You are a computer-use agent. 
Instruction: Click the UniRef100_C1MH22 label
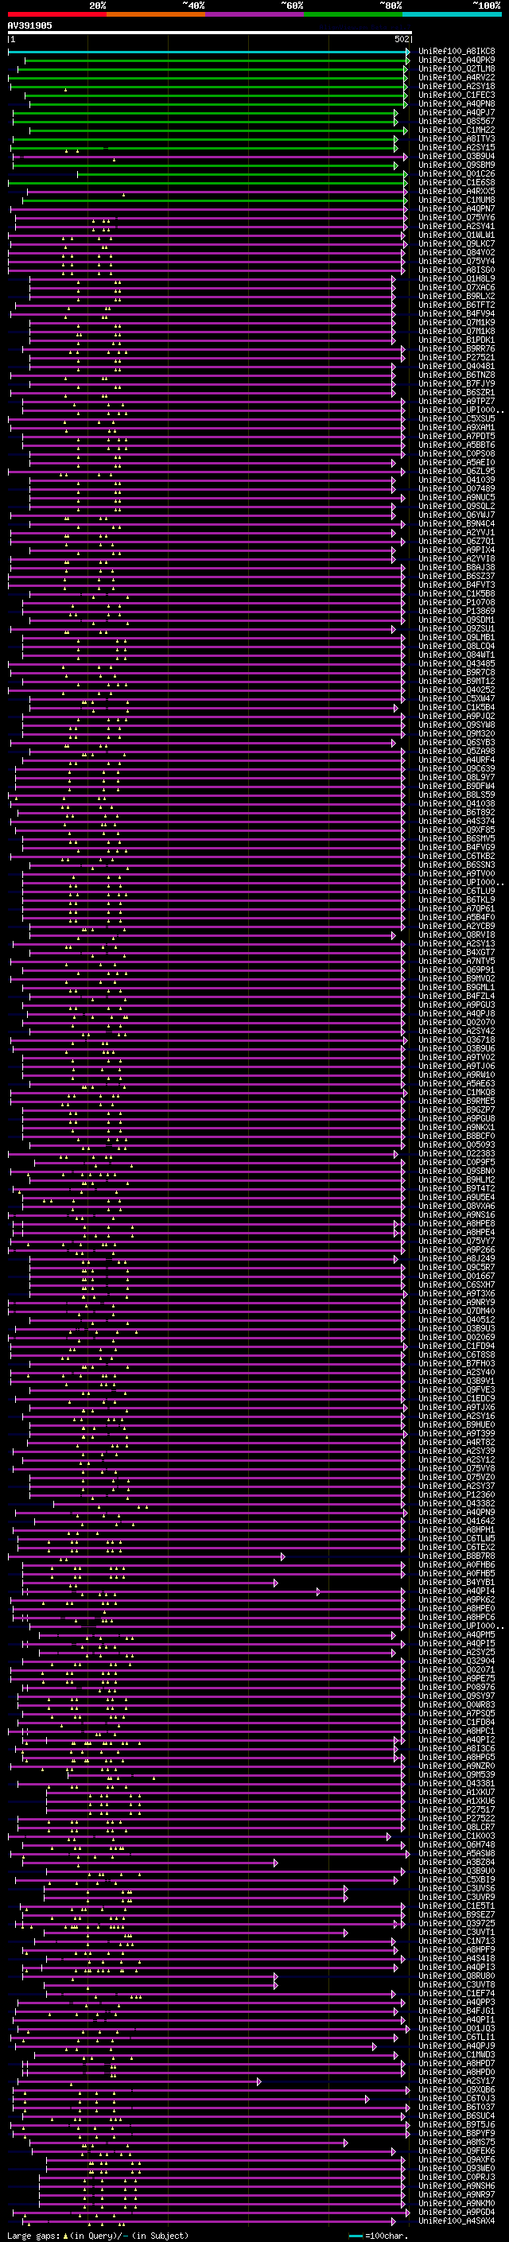pyautogui.click(x=457, y=130)
